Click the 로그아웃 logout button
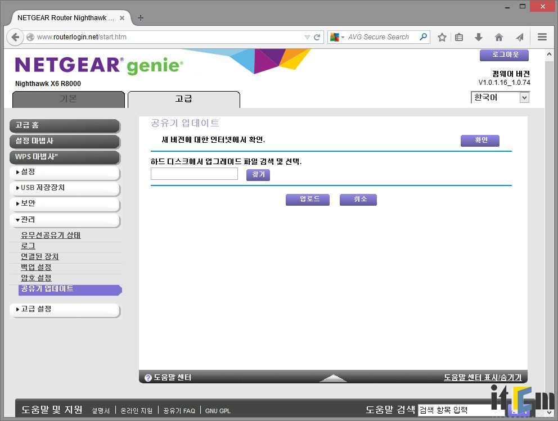The height and width of the screenshot is (421, 558). 504,55
